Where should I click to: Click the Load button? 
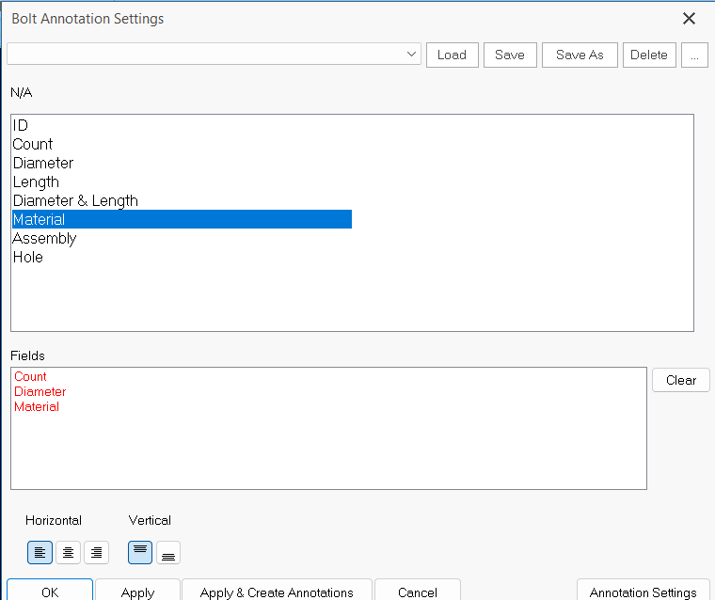coord(452,55)
